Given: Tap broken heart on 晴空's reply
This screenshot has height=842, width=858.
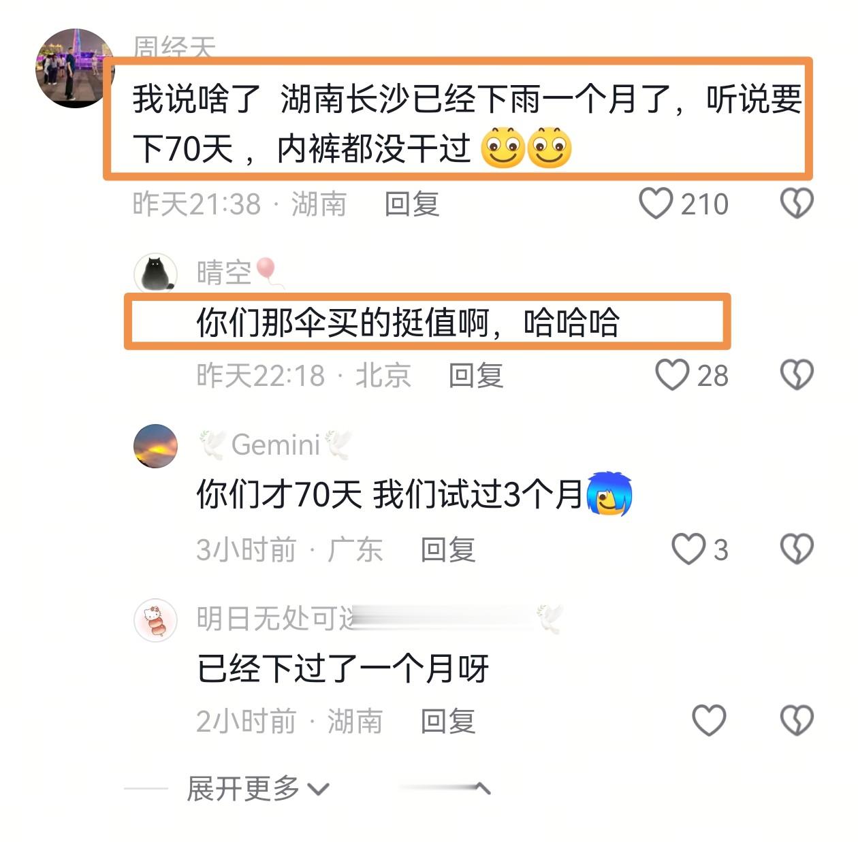Looking at the screenshot, I should [x=796, y=375].
